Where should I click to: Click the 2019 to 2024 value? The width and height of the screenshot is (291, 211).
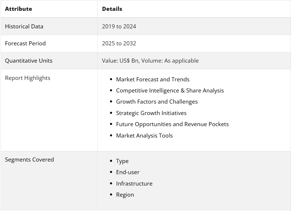(119, 26)
